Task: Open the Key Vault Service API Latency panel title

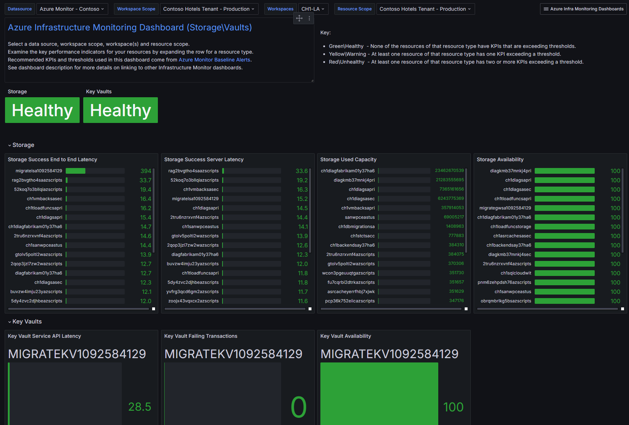Action: pyautogui.click(x=44, y=336)
